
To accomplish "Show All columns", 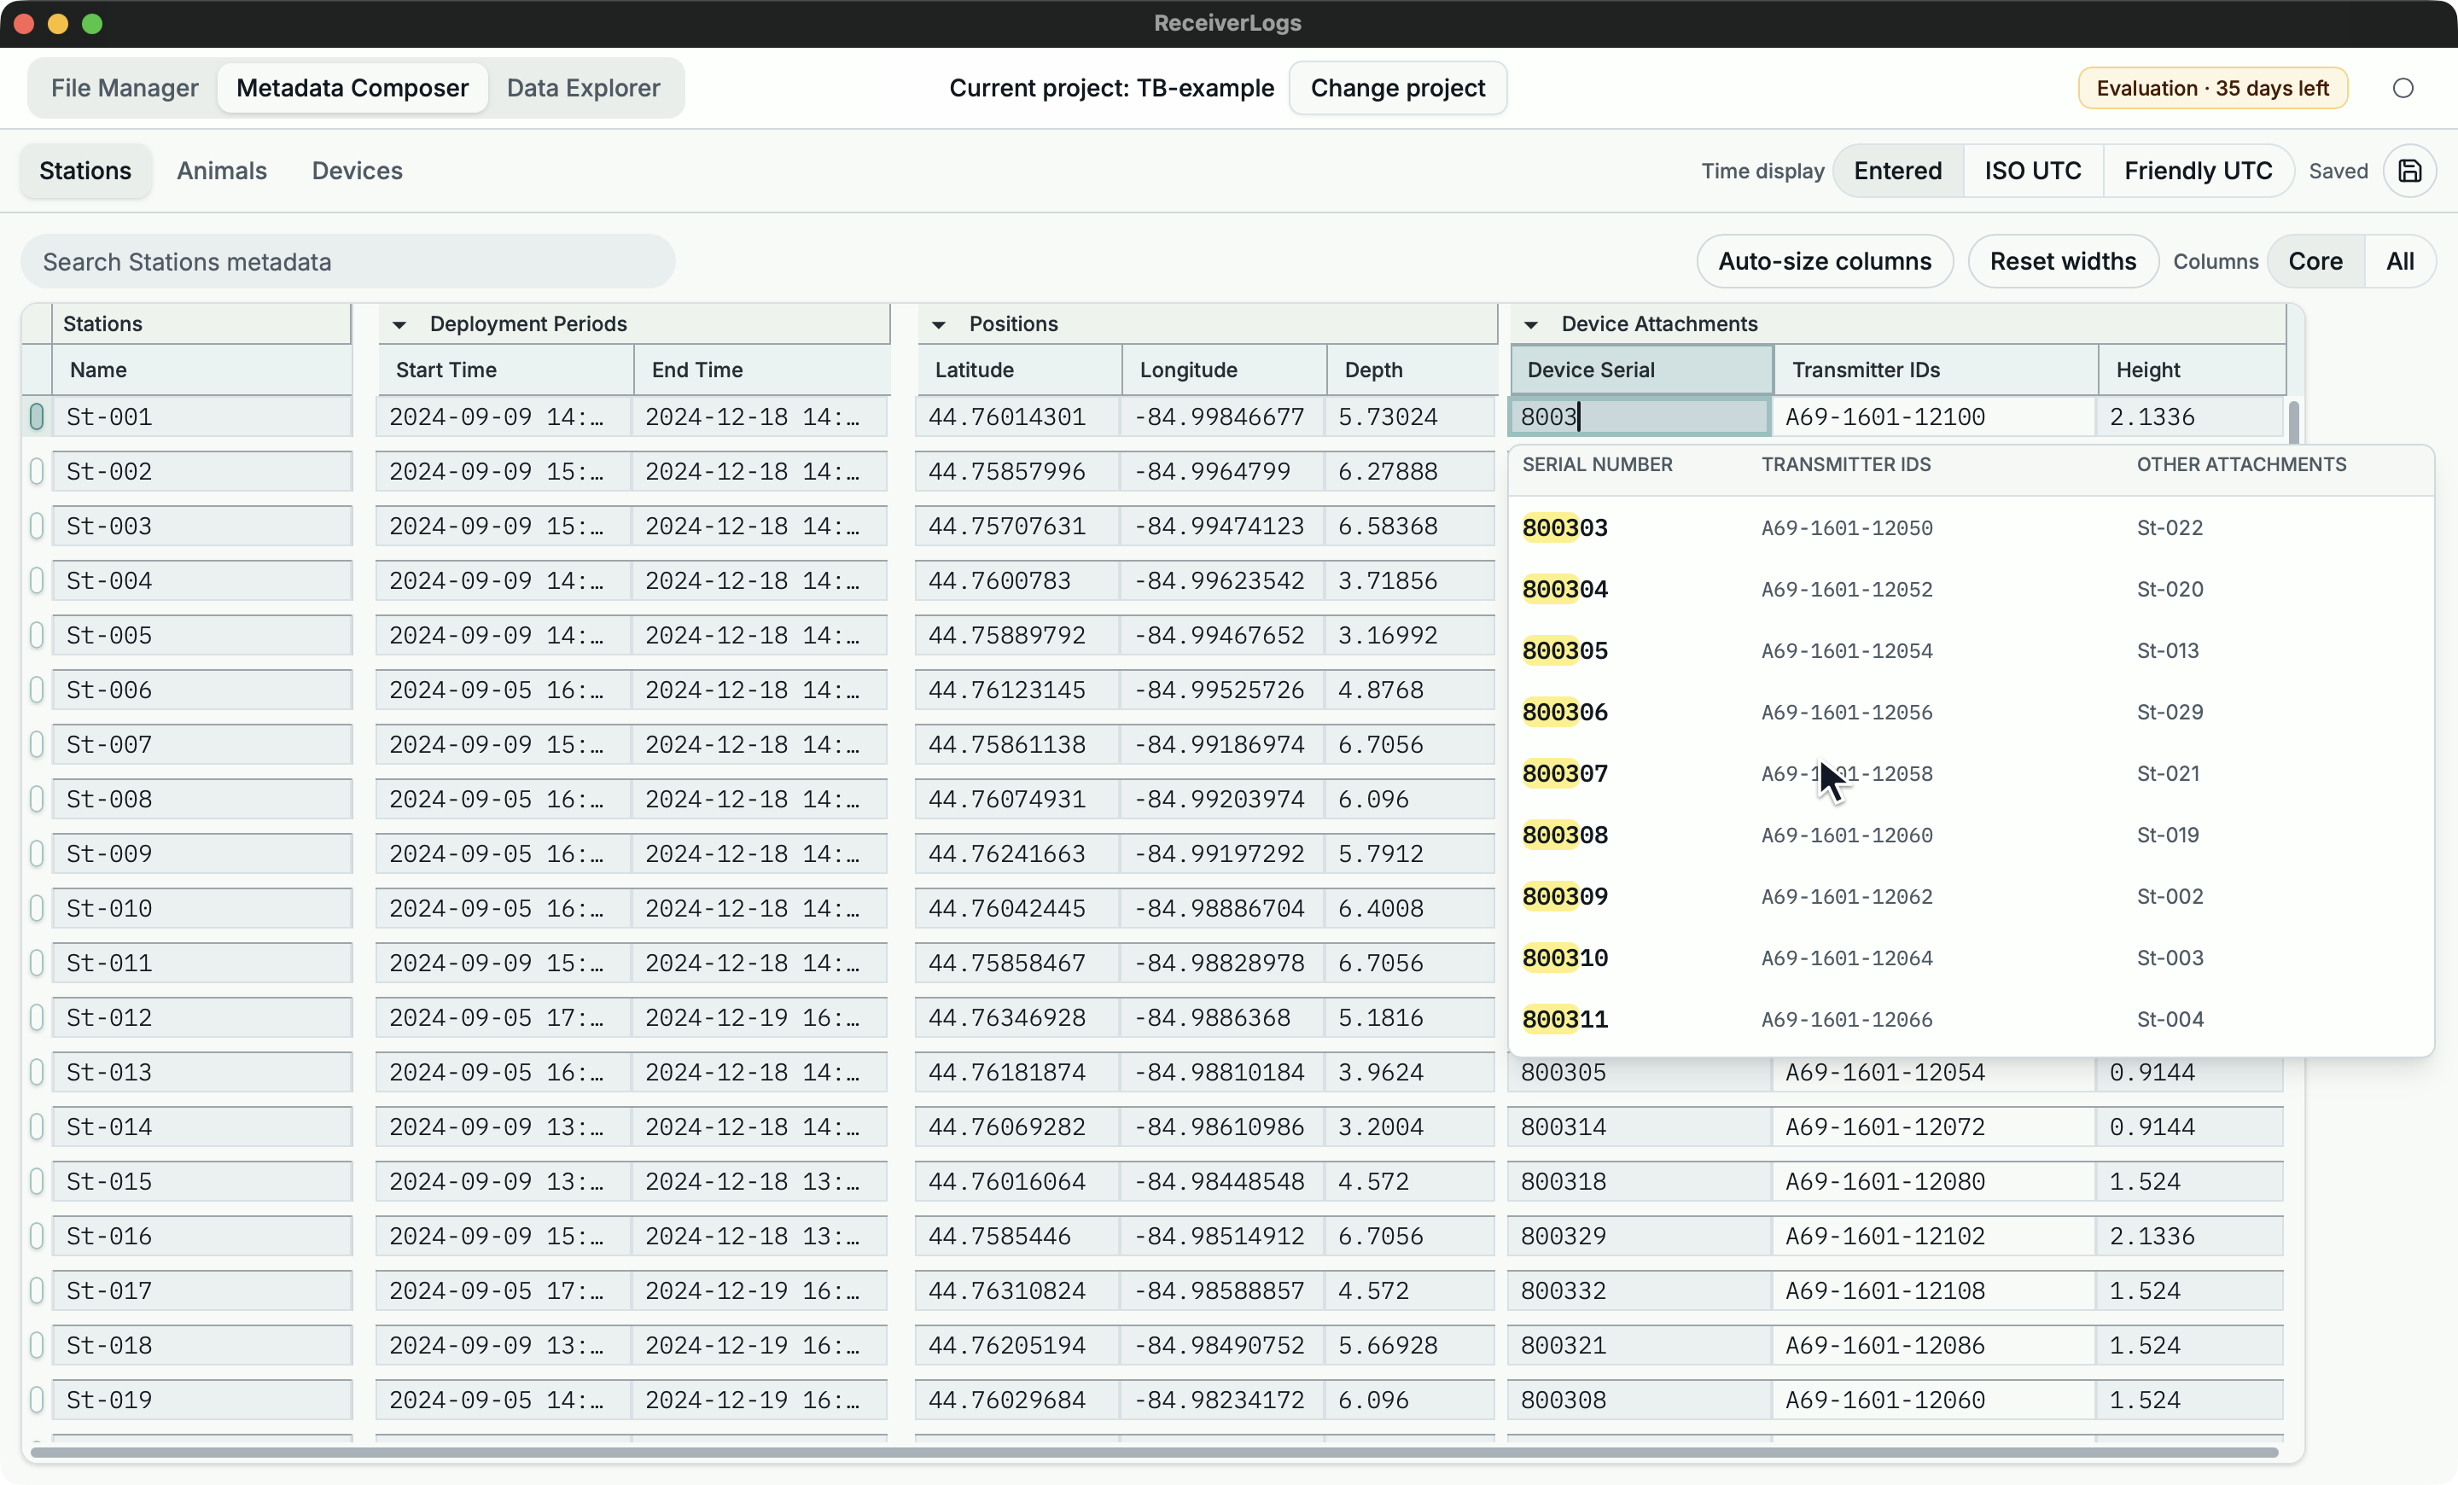I will point(2399,261).
